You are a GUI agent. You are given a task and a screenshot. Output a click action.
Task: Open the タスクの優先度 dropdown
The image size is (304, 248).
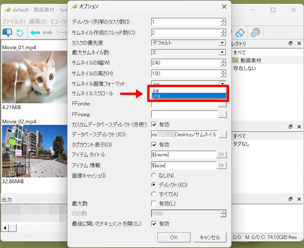click(222, 43)
